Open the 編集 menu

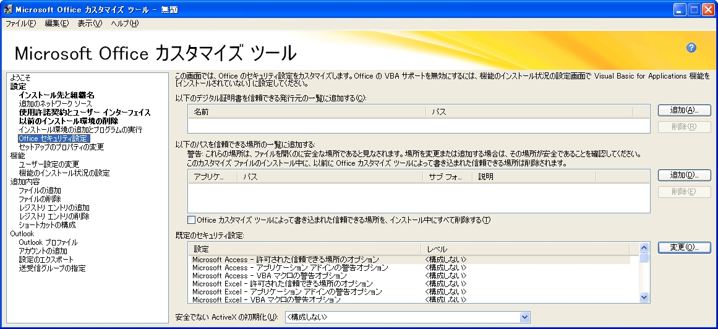coord(57,23)
